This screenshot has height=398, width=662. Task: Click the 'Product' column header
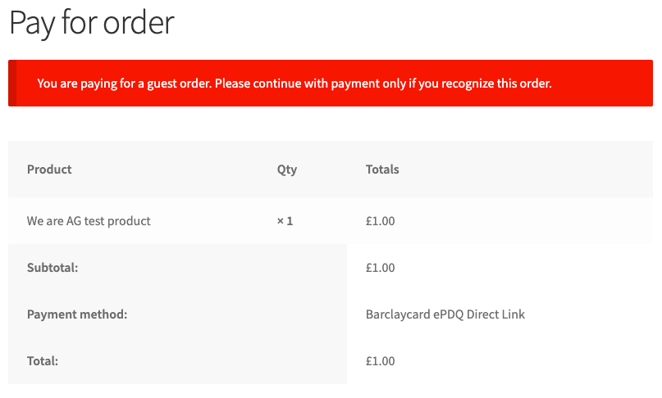(x=49, y=169)
